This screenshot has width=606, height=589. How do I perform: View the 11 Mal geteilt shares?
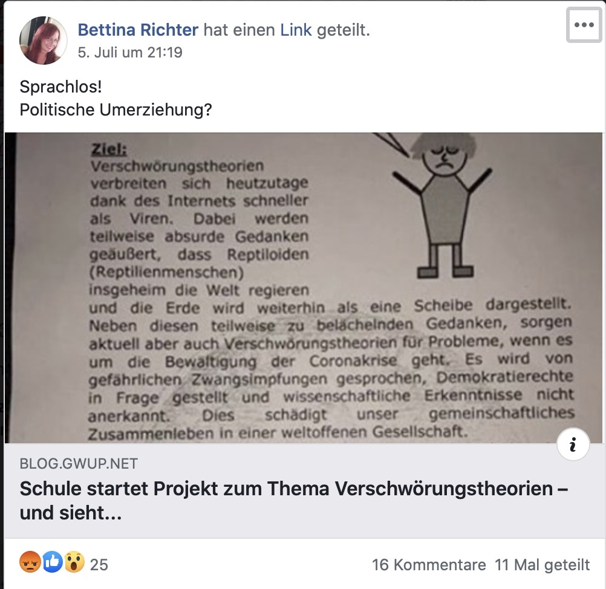[542, 565]
